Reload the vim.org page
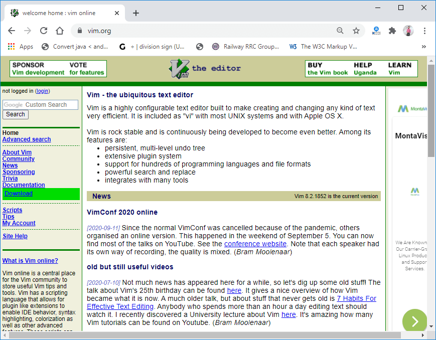 click(44, 31)
